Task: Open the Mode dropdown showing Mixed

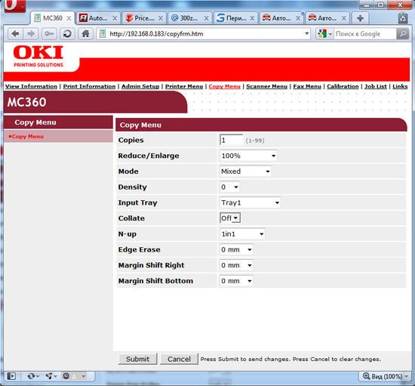Action: (245, 171)
